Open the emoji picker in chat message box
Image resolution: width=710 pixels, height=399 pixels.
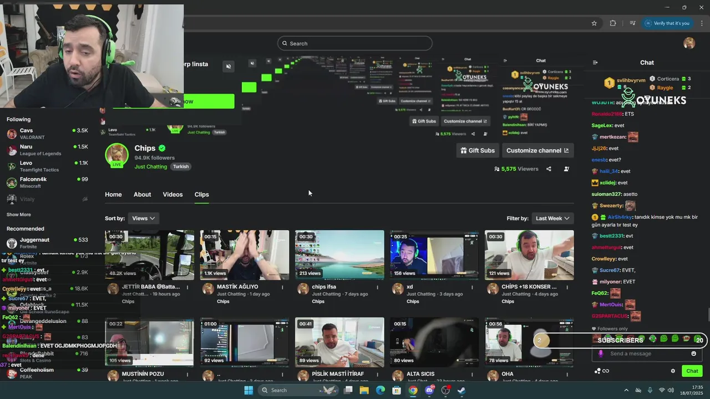pos(693,354)
